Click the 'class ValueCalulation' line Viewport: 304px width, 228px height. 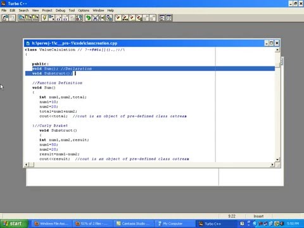(50, 49)
